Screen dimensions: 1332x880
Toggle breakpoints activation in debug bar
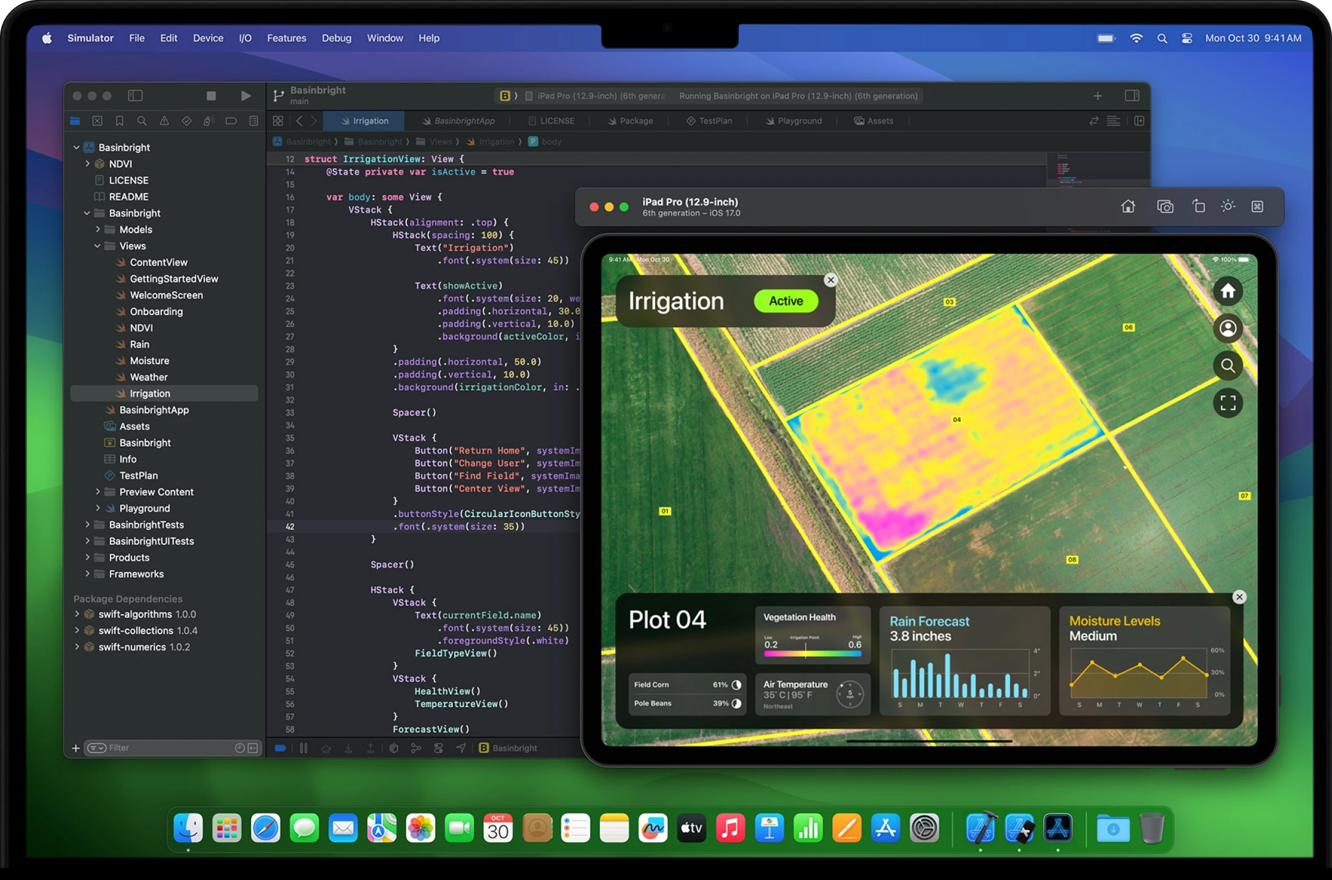(x=280, y=748)
